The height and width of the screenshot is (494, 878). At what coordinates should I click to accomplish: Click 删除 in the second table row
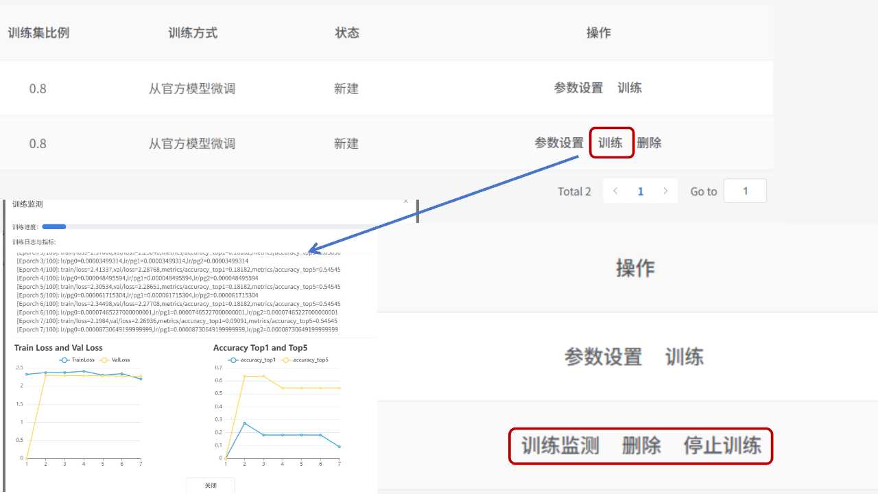pyautogui.click(x=649, y=143)
